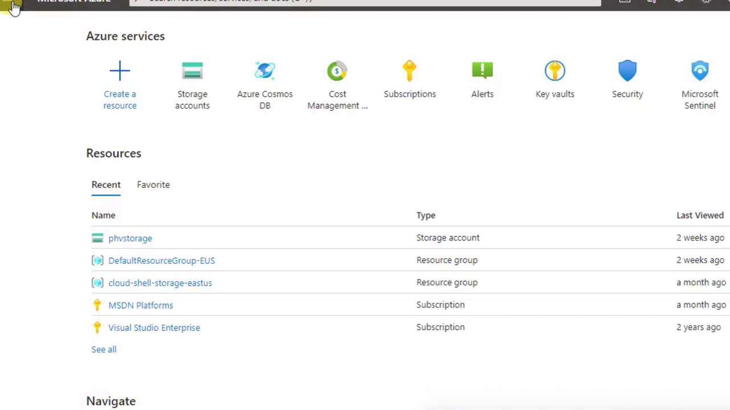Click the Azure services heading
730x410 pixels.
pos(125,36)
